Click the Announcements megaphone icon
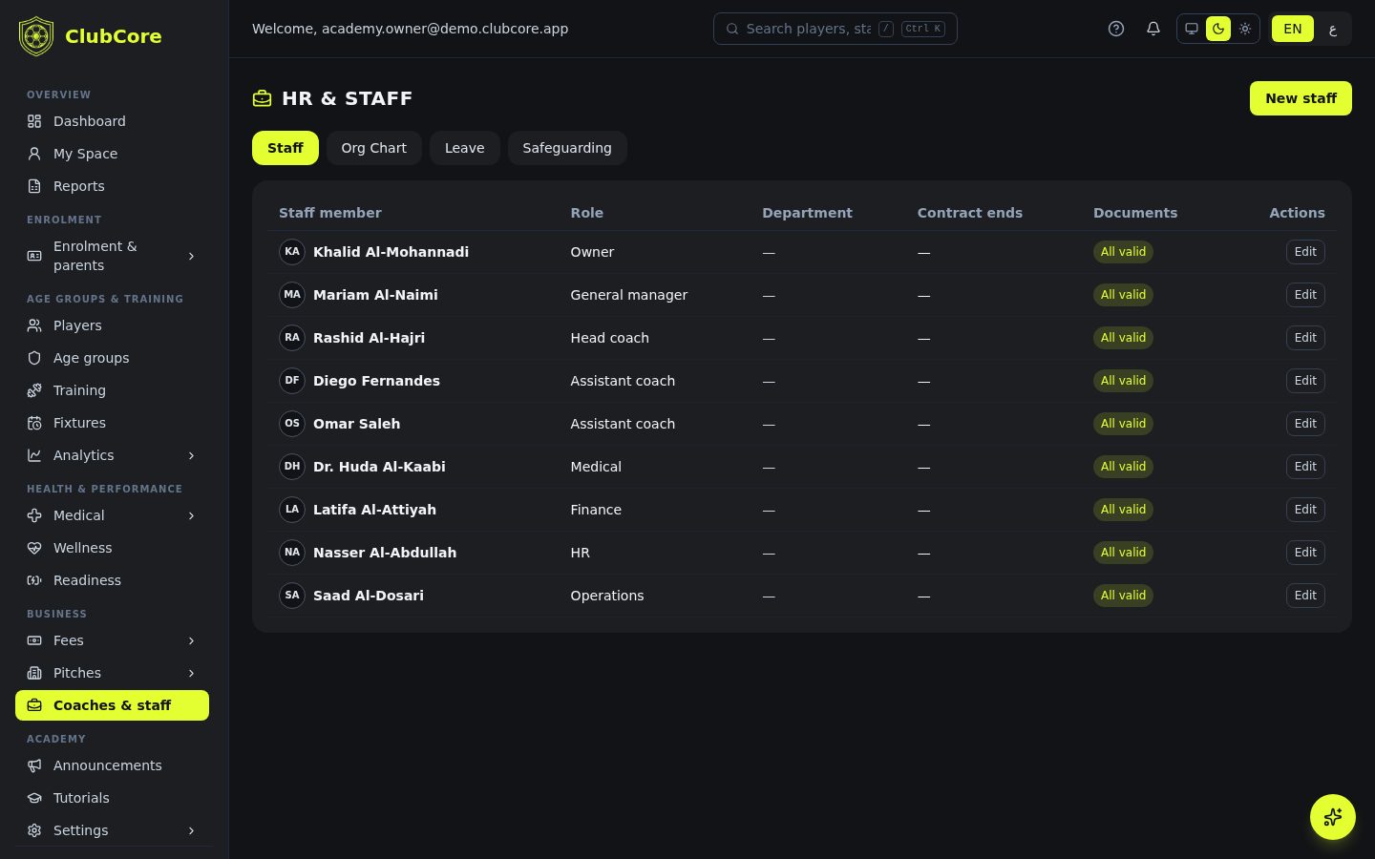This screenshot has width=1375, height=859. (x=34, y=765)
